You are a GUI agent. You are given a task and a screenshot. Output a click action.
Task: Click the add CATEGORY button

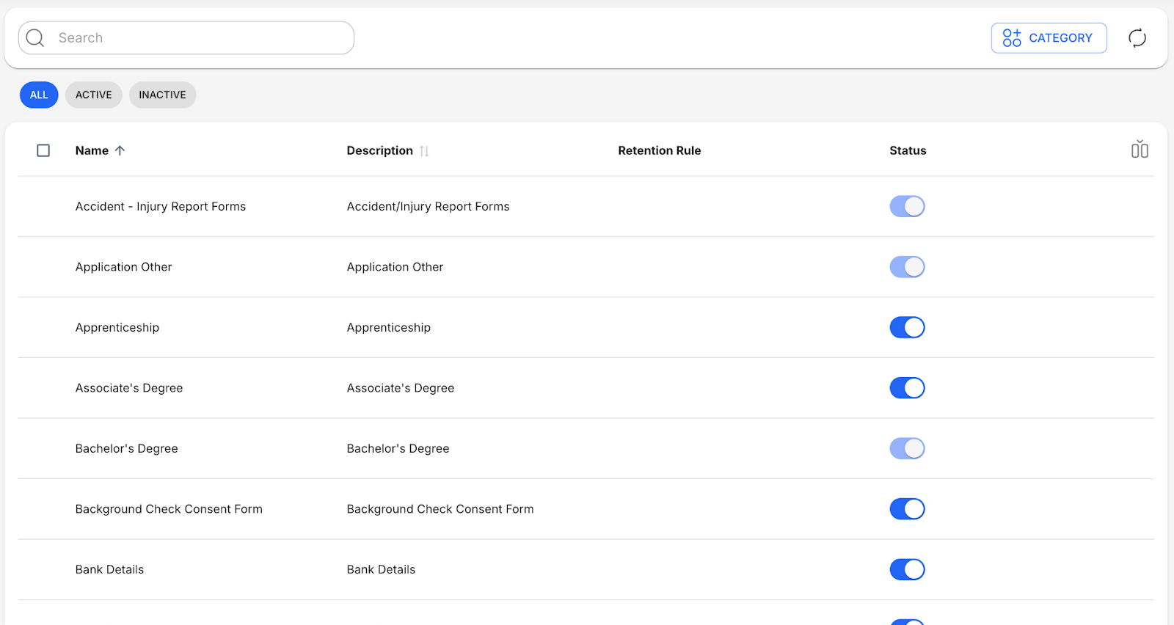1048,38
